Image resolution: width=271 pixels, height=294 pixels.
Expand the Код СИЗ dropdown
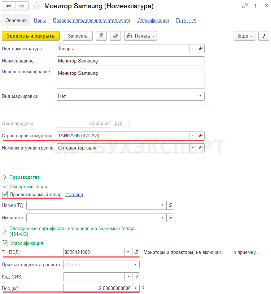(x=128, y=277)
